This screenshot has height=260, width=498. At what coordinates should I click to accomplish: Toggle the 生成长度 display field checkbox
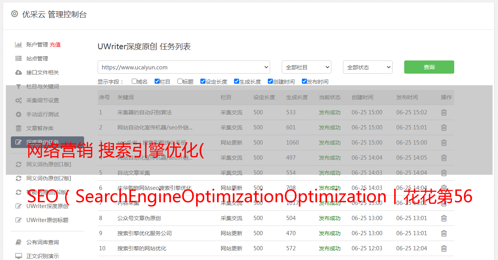point(236,81)
